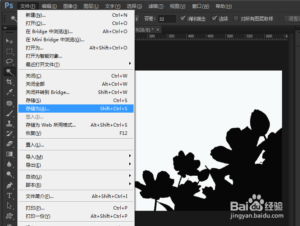This screenshot has width=300, height=226.
Task: Select the Move tool
Action: click(x=9, y=41)
